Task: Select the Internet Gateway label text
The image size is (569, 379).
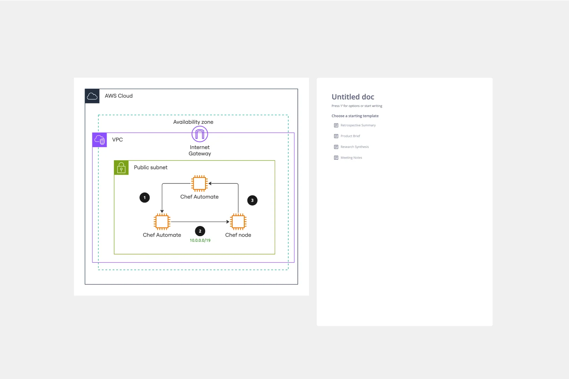Action: click(200, 150)
